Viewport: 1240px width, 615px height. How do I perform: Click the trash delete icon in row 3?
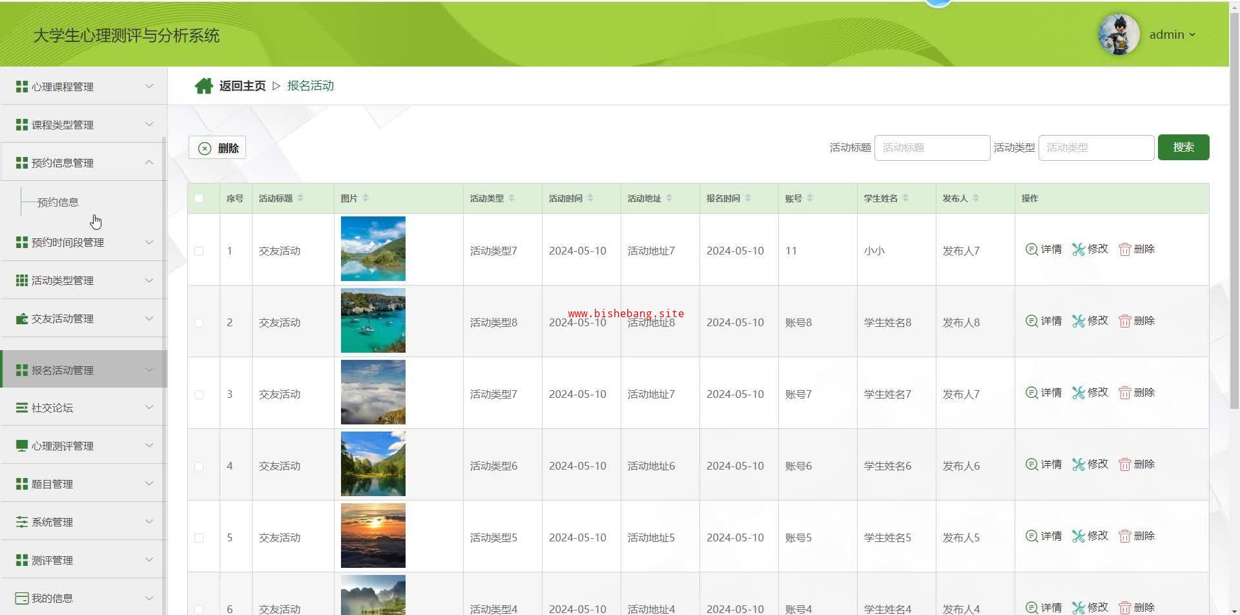coord(1124,393)
